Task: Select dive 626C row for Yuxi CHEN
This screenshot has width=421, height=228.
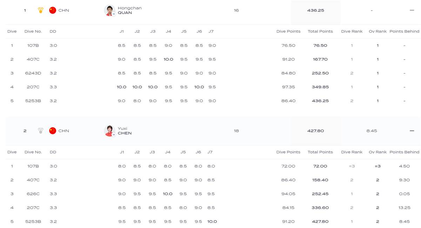Action: point(213,194)
